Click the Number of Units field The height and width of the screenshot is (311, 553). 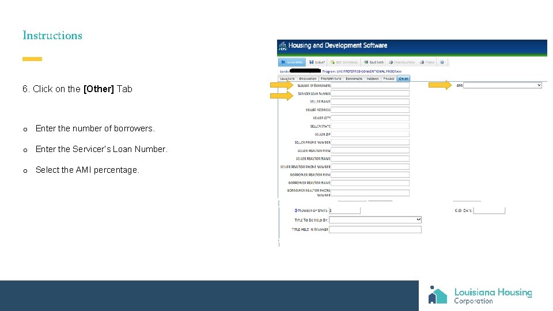click(344, 211)
